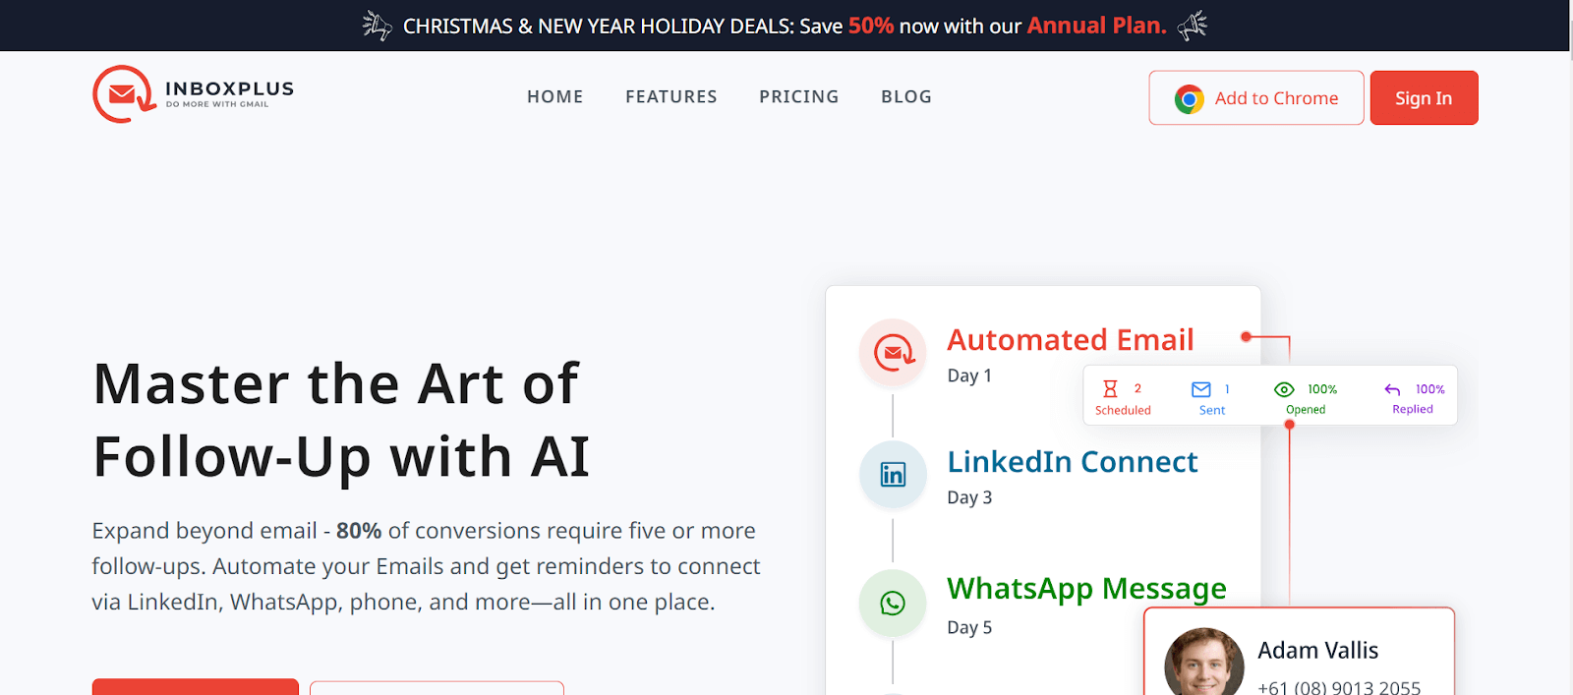1573x695 pixels.
Task: Click the green Opened eye icon
Action: 1286,389
